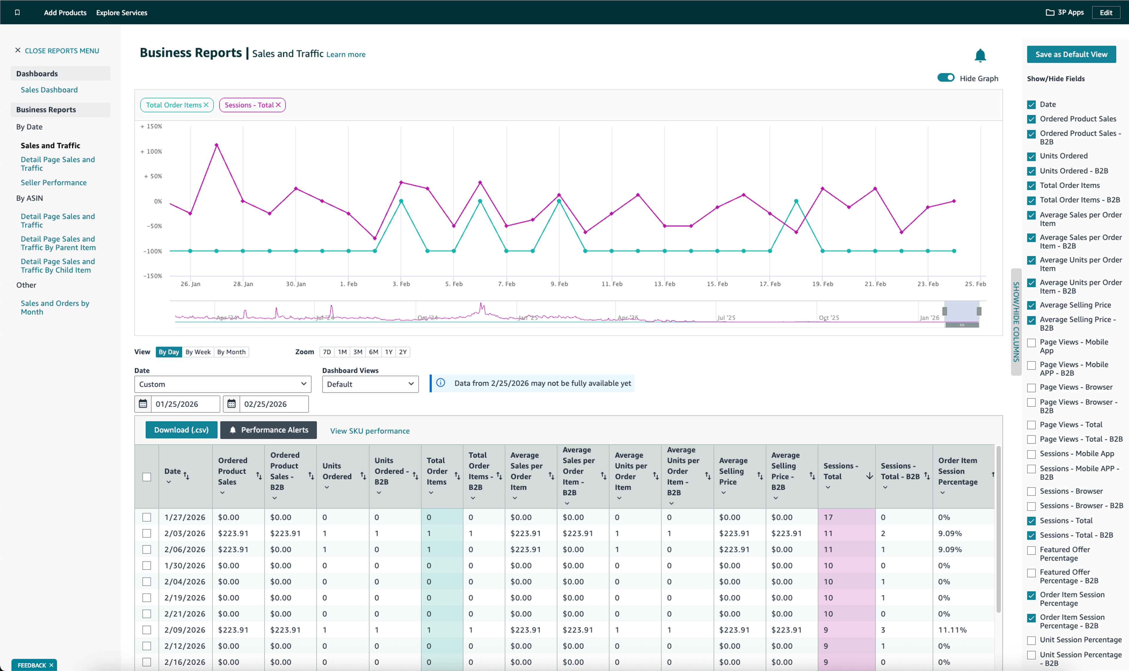Open the end date calendar icon
The image size is (1129, 671).
coord(231,404)
